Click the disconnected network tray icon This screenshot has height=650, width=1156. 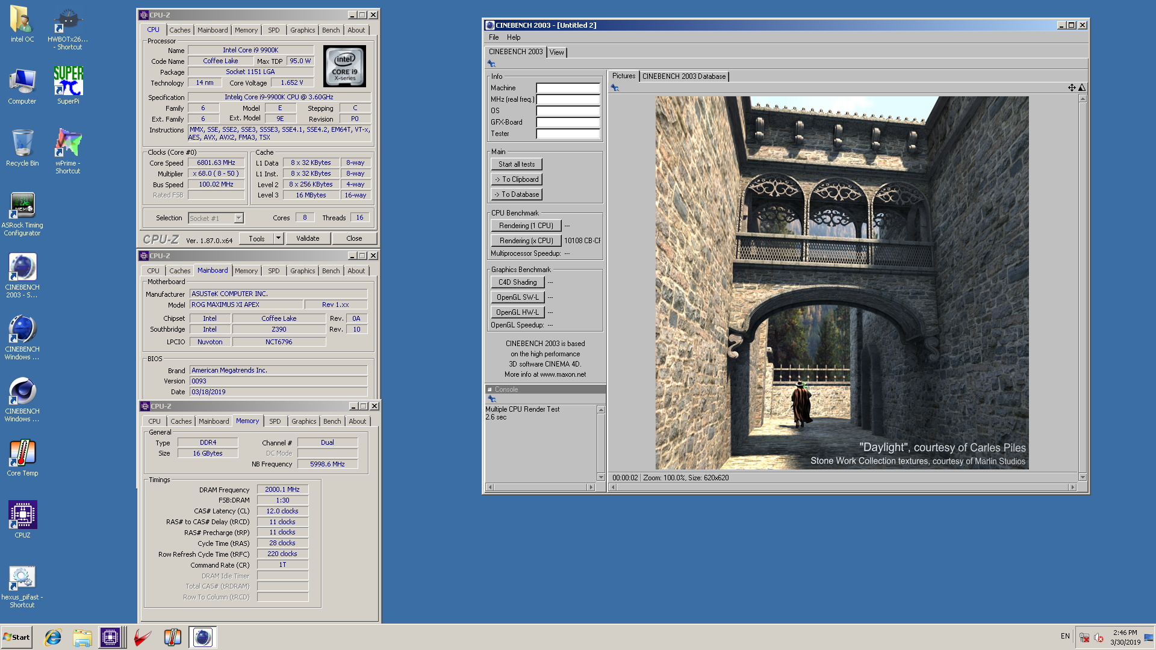tap(1084, 637)
